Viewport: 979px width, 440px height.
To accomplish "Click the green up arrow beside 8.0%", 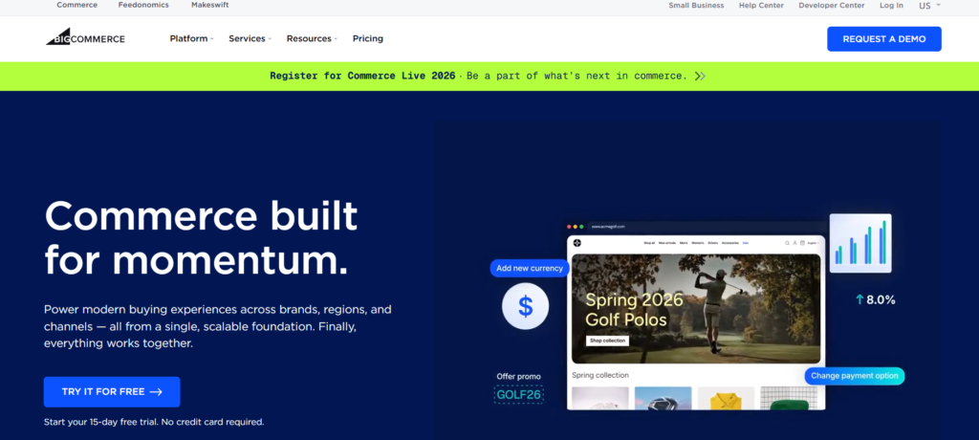I will point(859,299).
